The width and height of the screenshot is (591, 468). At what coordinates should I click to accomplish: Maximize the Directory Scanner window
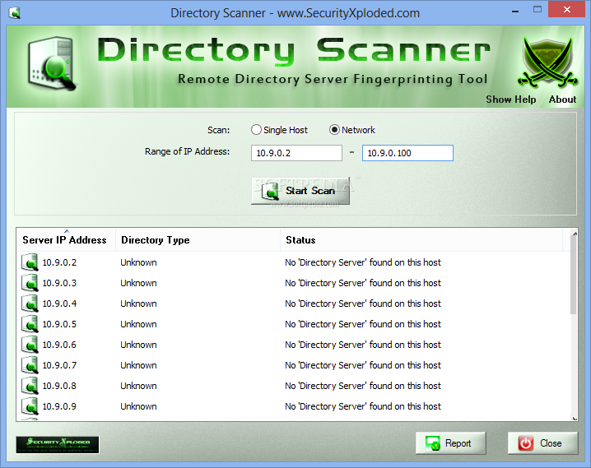point(537,10)
